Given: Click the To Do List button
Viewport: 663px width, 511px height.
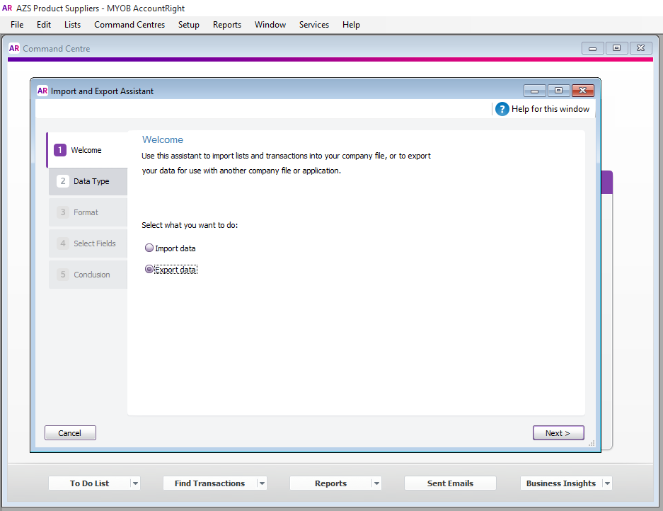Looking at the screenshot, I should [89, 483].
